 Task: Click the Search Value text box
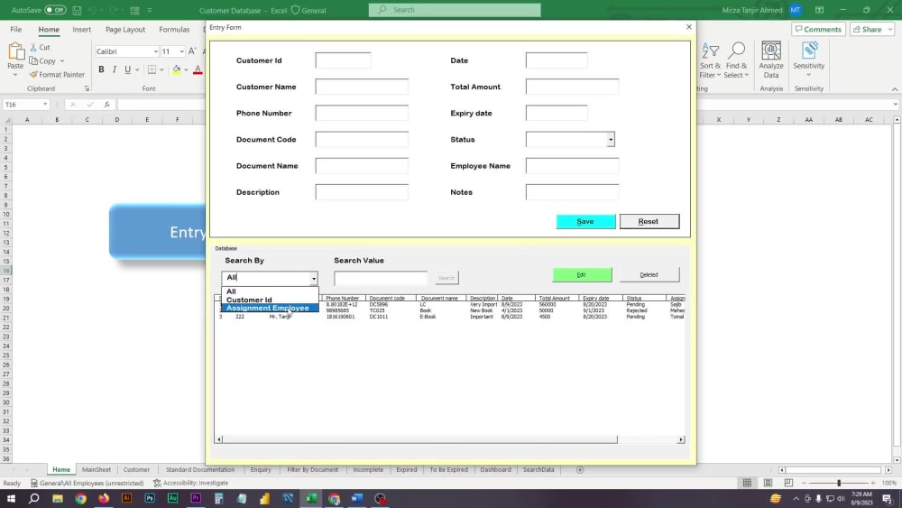pyautogui.click(x=381, y=278)
